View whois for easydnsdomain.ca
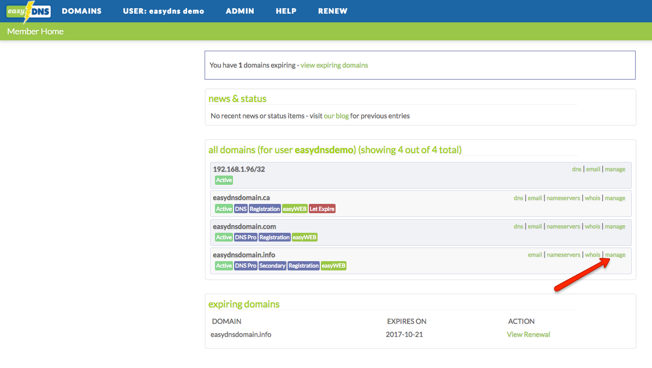The image size is (652, 368). click(593, 198)
